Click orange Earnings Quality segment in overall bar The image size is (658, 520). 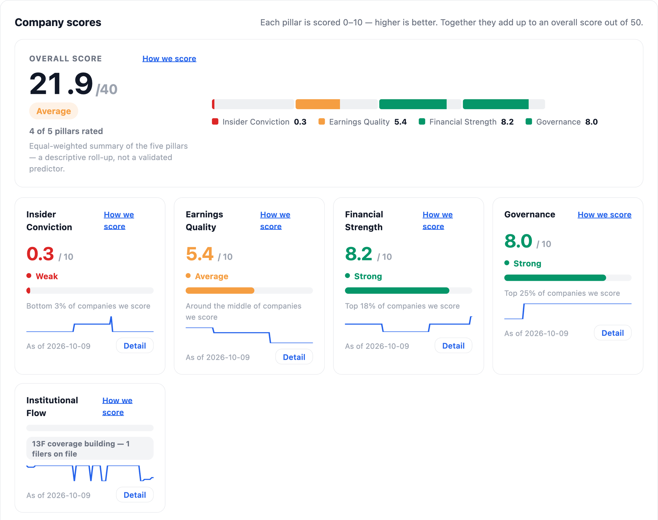[317, 104]
